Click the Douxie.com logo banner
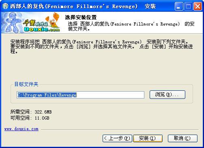Screen dimensions: 204x148 31,23
